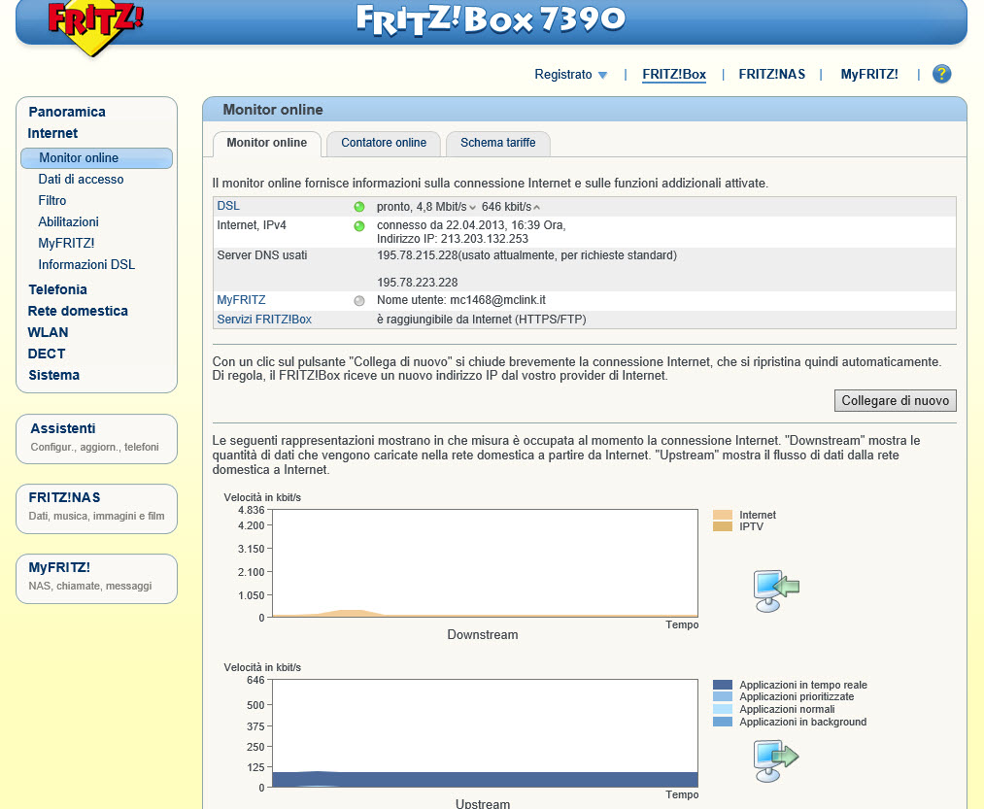Open the Schema tariffe tab
The image size is (984, 809).
coord(497,143)
